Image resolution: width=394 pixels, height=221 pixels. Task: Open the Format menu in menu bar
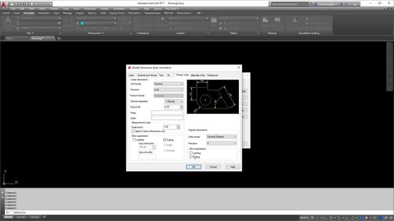tap(54, 9)
